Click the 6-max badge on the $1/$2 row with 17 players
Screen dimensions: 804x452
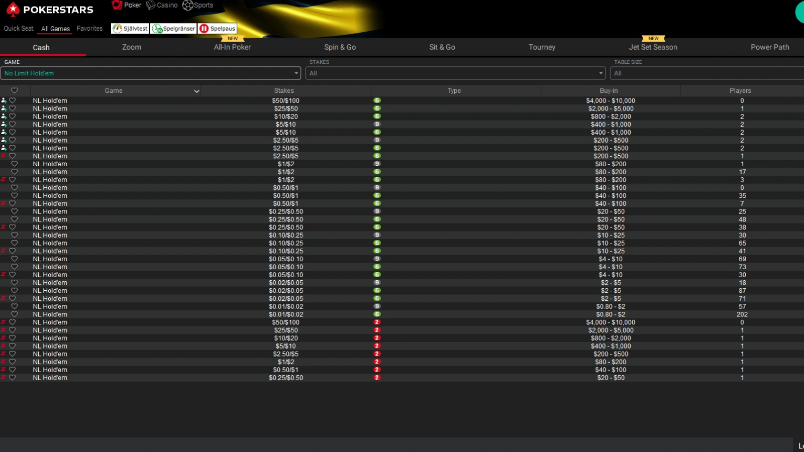point(377,172)
